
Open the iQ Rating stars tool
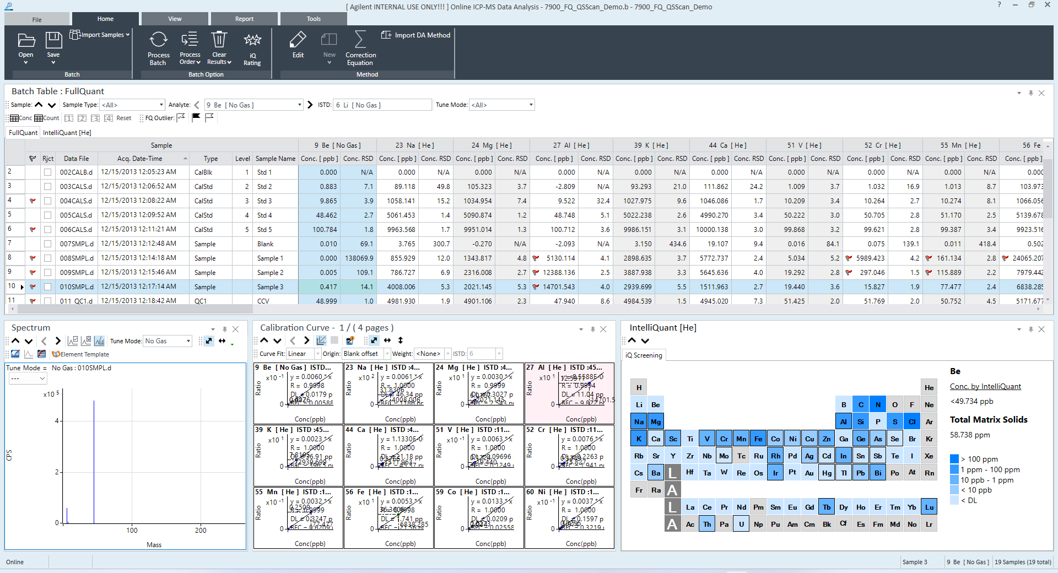tap(252, 40)
